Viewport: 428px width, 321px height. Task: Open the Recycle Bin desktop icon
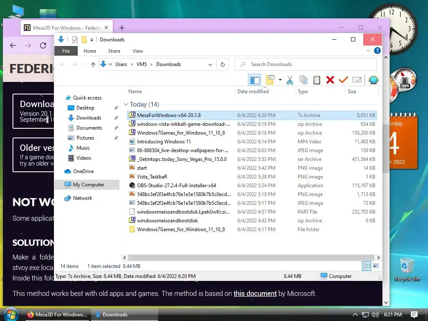[x=407, y=270]
